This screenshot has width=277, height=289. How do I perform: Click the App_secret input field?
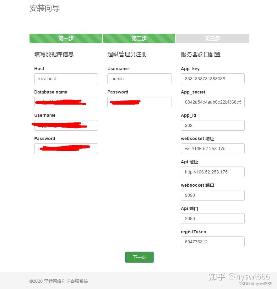(213, 102)
